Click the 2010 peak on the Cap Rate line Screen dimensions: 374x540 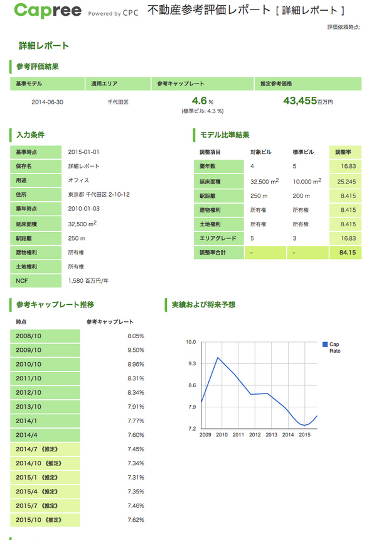point(218,358)
